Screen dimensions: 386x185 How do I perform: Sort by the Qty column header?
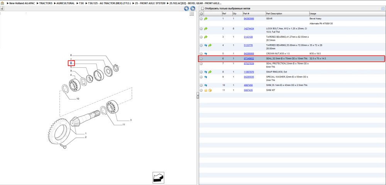pyautogui.click(x=237, y=14)
